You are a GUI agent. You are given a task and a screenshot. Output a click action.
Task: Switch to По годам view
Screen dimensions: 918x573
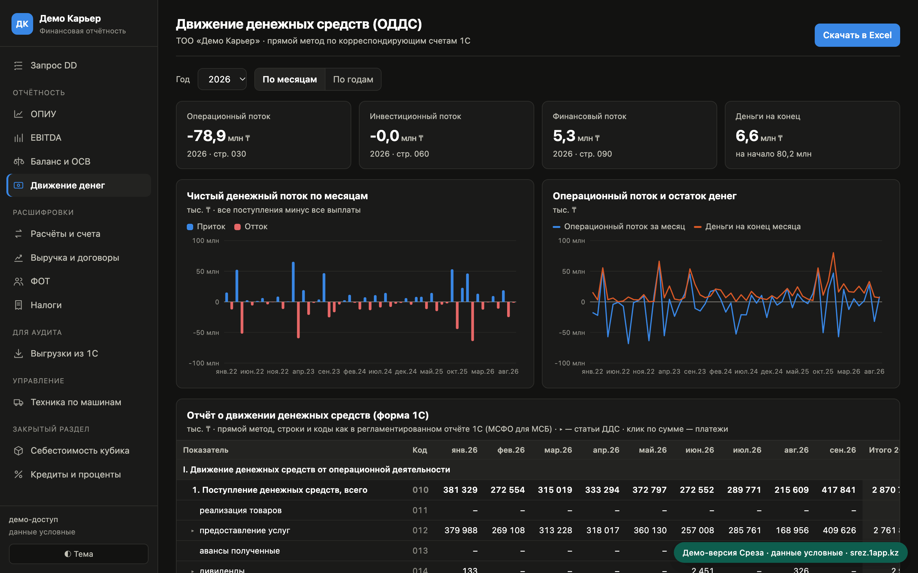pos(353,79)
